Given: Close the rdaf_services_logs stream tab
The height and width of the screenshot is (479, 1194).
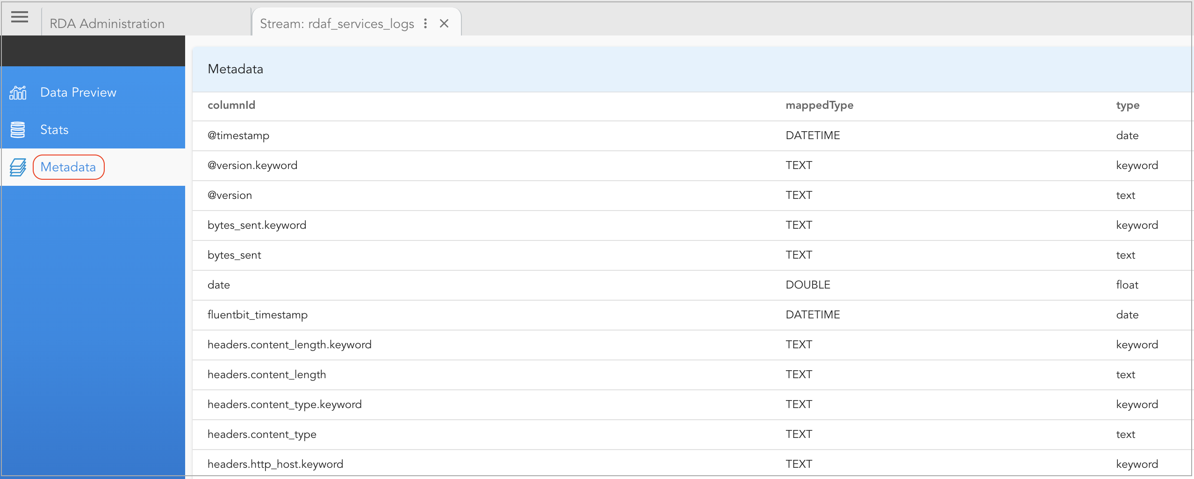Looking at the screenshot, I should point(444,23).
